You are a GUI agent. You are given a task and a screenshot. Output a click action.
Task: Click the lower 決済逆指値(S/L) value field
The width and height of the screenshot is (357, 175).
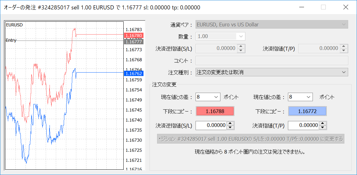[x=211, y=125]
